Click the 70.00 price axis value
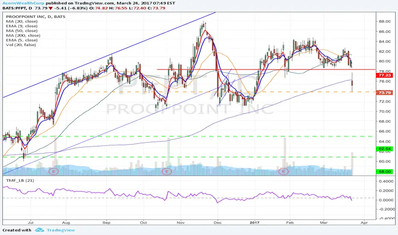 coord(385,111)
